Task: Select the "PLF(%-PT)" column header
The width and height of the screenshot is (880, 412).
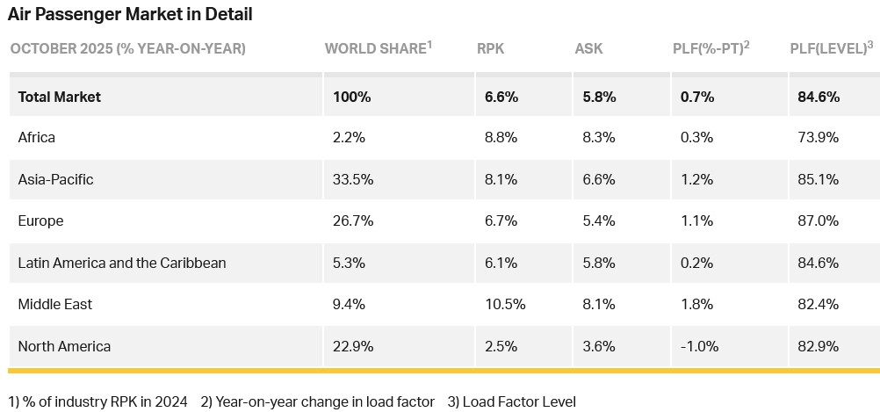Action: 710,48
